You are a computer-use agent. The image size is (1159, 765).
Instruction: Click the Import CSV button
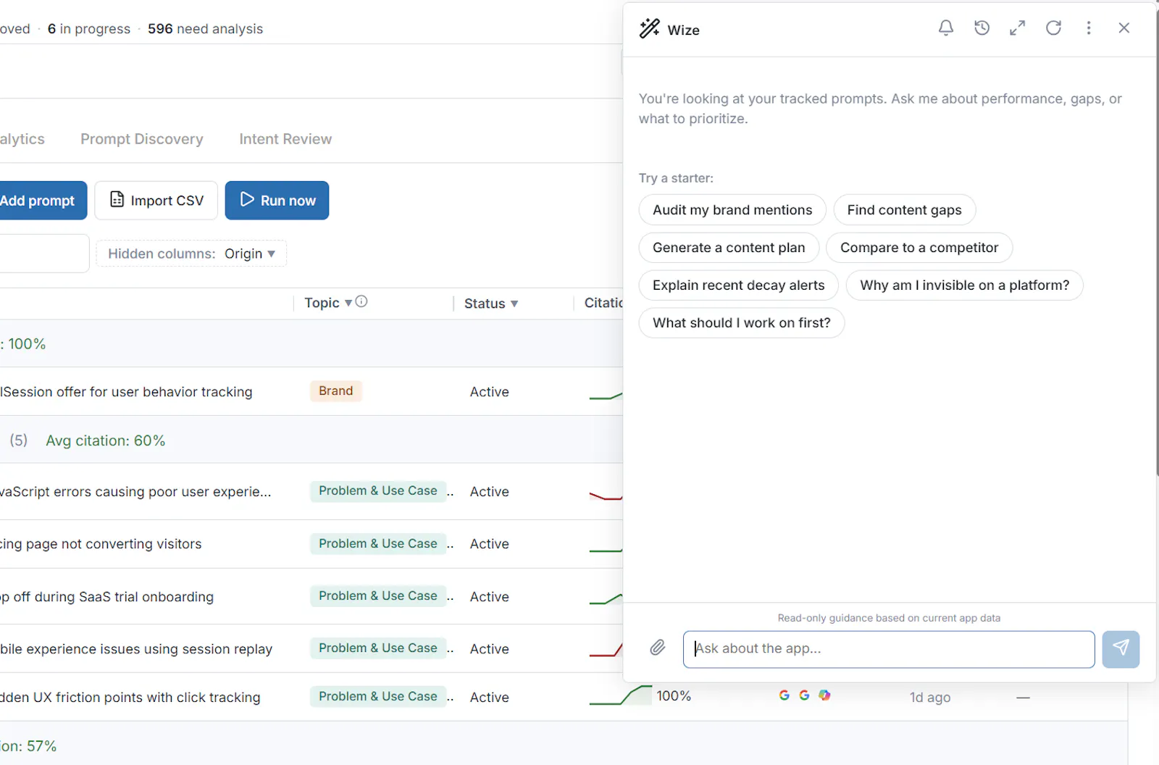click(x=156, y=201)
